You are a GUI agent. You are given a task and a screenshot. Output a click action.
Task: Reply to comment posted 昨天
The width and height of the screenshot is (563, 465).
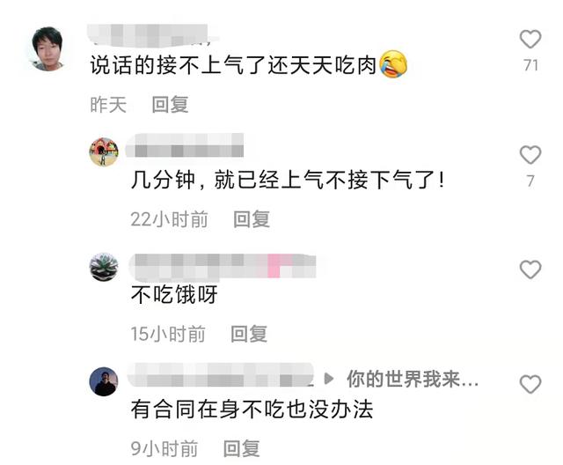170,105
